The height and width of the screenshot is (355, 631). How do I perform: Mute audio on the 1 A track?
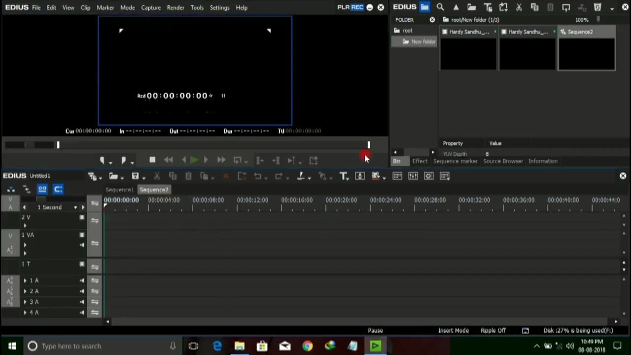click(x=82, y=281)
